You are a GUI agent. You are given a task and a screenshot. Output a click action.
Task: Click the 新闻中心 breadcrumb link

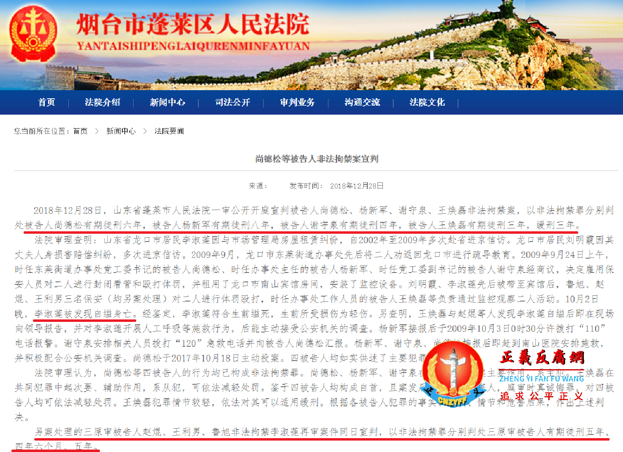tap(121, 131)
